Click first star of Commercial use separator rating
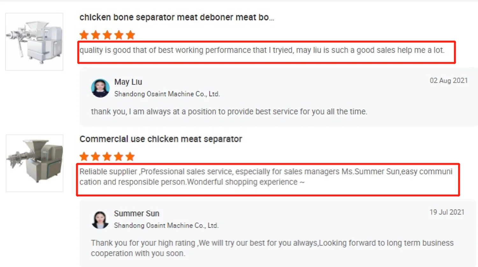Screen dimensions: 478x267 (x=84, y=156)
